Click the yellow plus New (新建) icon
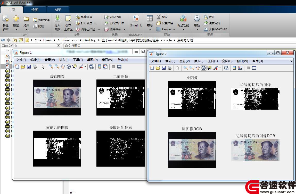The width and height of the screenshot is (296, 194). pos(16,19)
